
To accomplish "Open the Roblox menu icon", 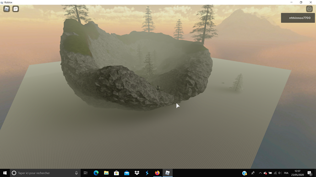I will (6, 9).
